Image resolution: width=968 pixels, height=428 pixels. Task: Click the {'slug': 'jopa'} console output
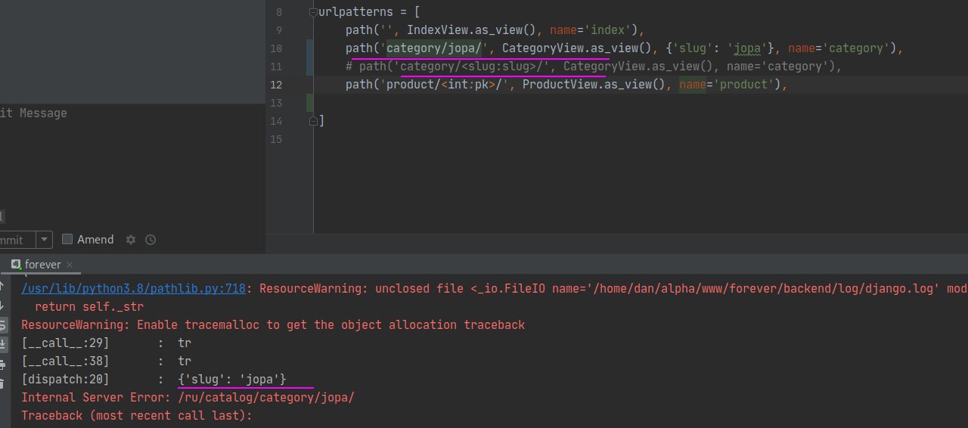point(232,379)
